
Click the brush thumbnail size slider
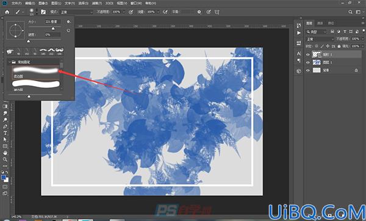29,96
